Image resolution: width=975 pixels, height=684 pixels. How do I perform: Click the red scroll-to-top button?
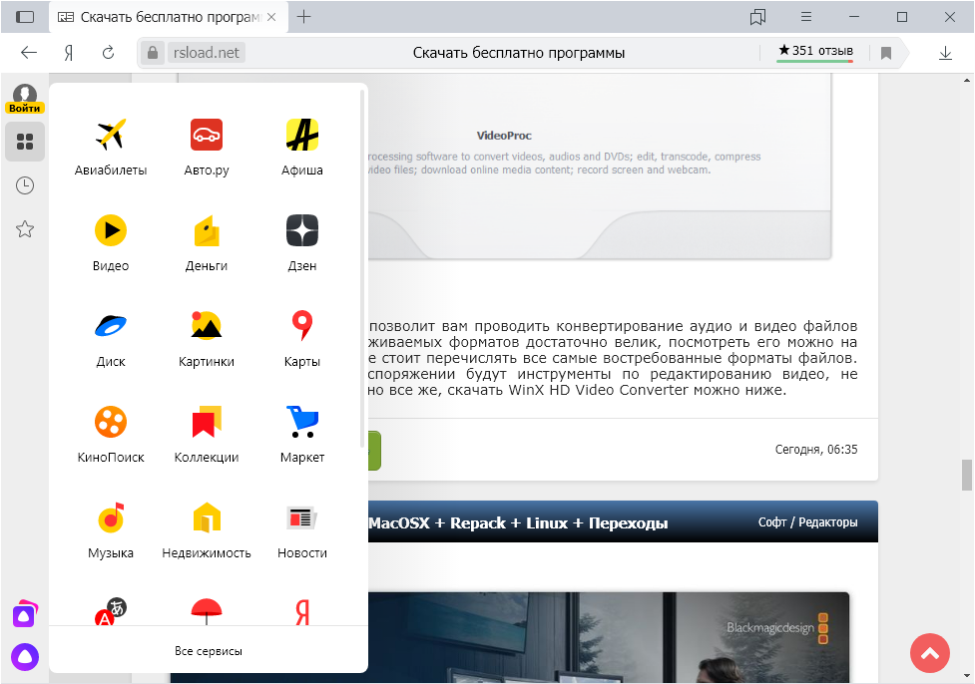(930, 653)
